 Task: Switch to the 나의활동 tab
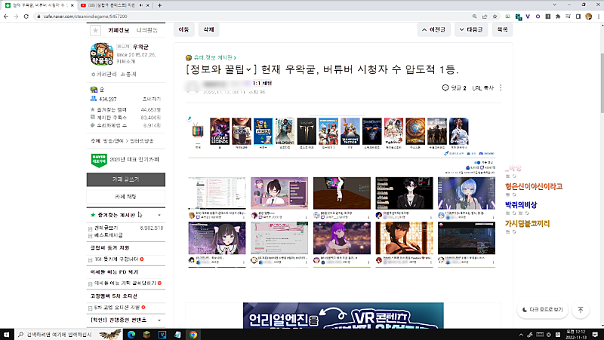147,30
